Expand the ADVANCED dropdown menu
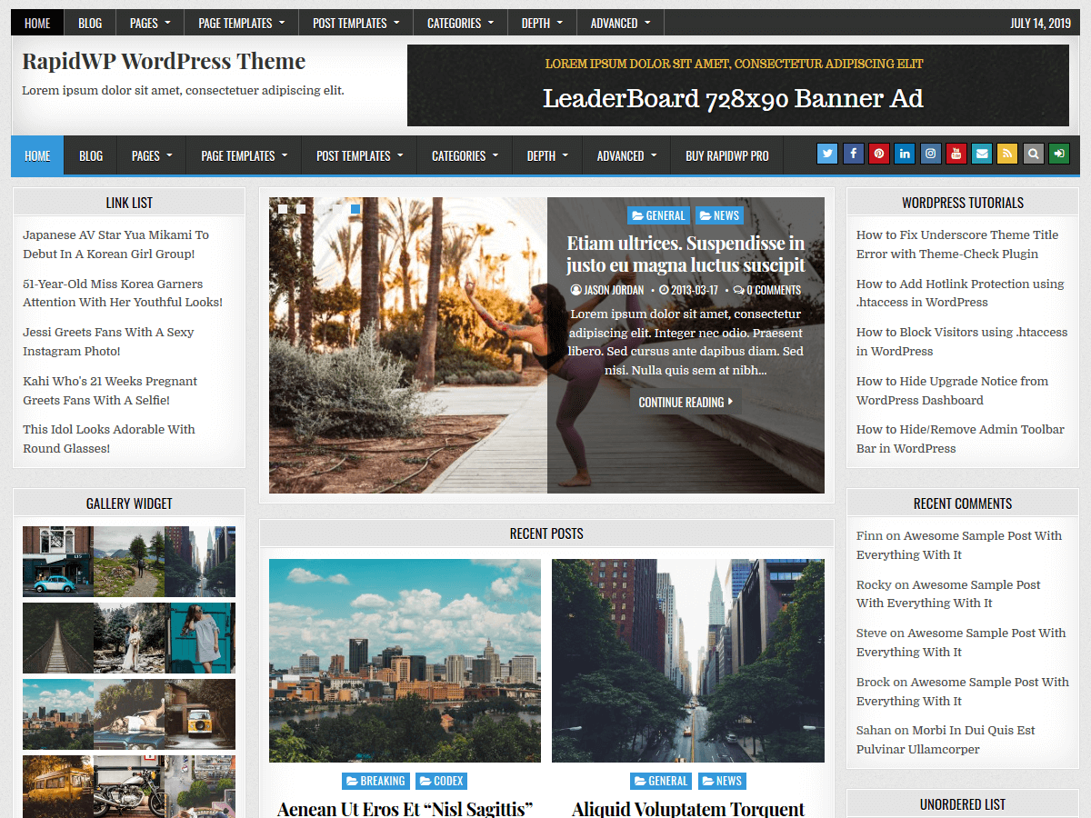Screen dimensions: 1091x818 626,154
